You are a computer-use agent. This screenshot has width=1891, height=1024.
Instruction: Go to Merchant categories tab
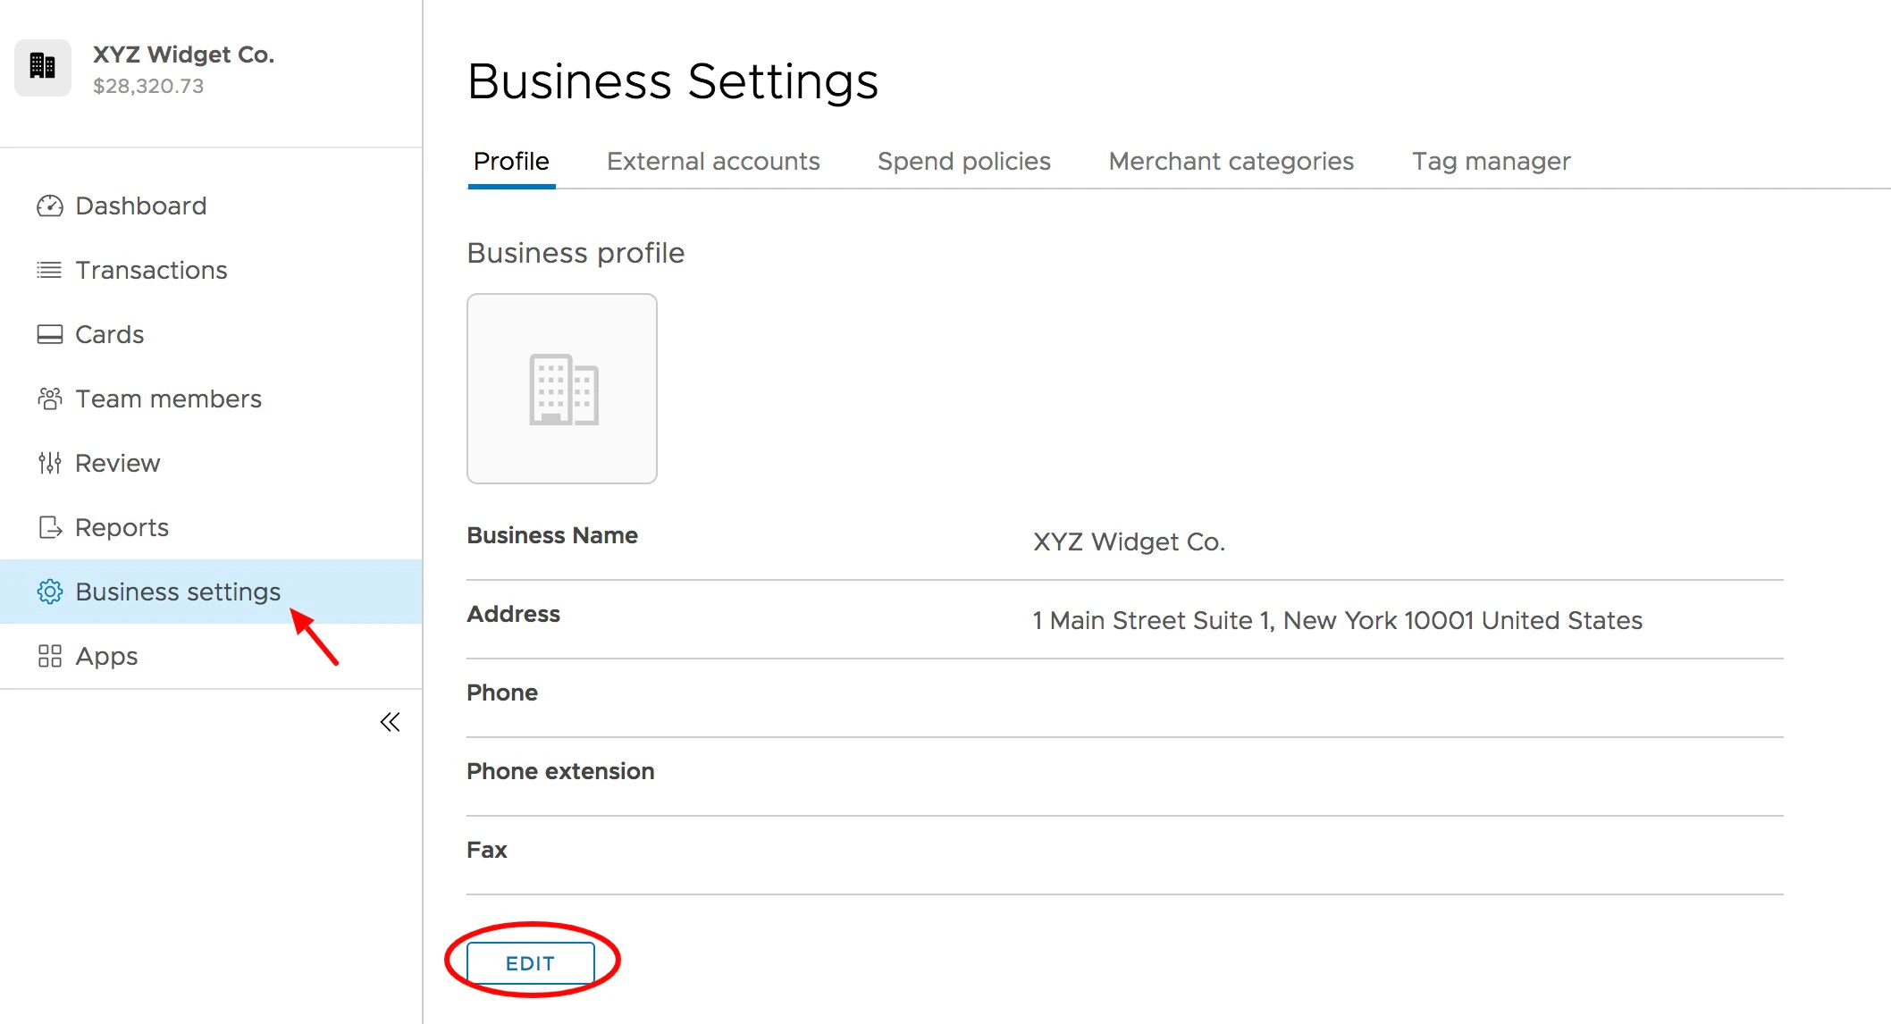(1231, 161)
